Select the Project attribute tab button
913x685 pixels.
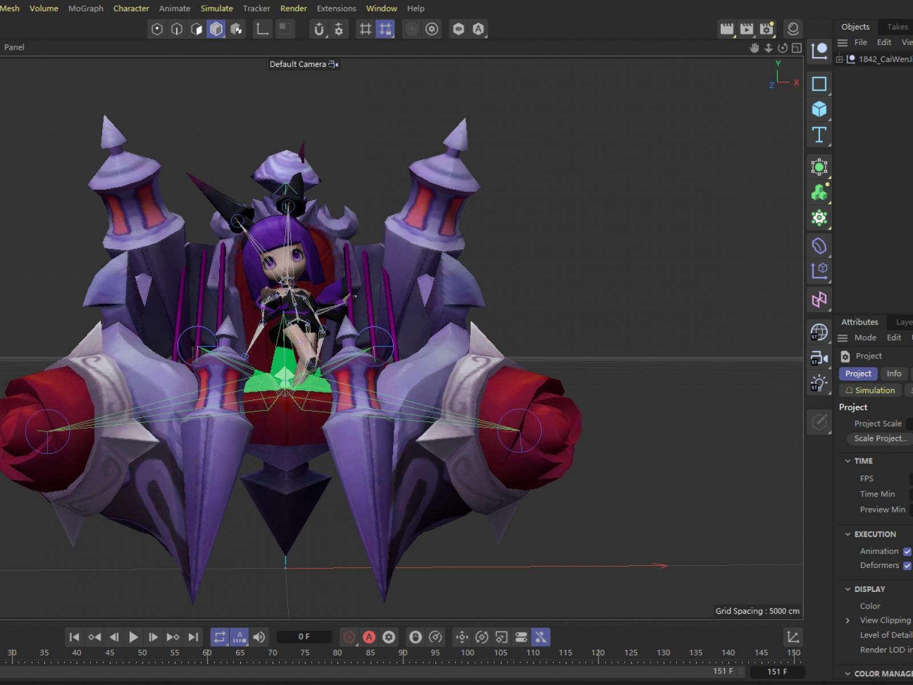[x=858, y=373]
